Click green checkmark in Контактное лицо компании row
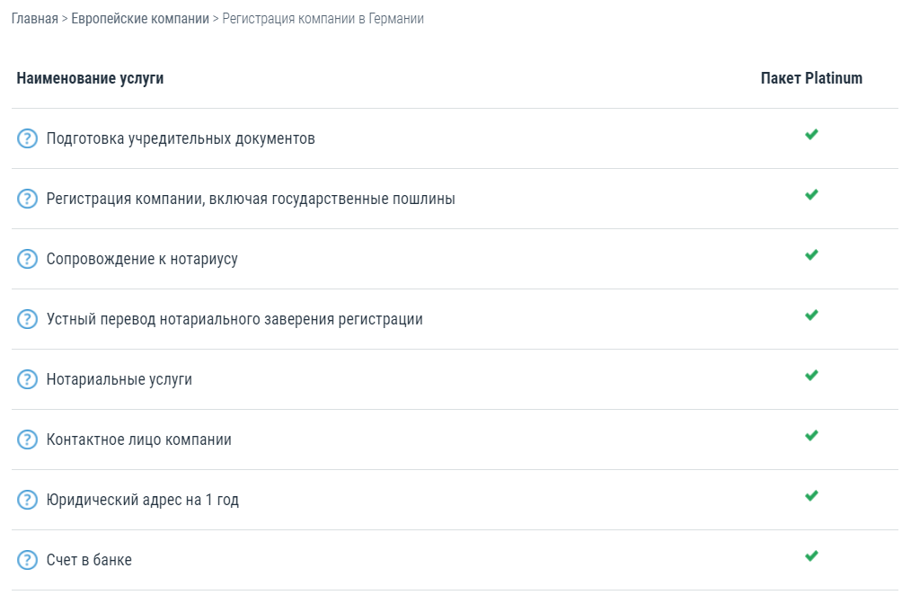Viewport: 902px width, 595px height. click(811, 436)
